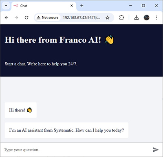This screenshot has width=163, height=157.
Task: Reload the current page
Action: pyautogui.click(x=26, y=17)
